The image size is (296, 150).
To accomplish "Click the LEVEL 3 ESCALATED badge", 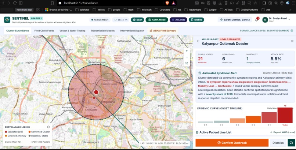I will coord(230,39).
